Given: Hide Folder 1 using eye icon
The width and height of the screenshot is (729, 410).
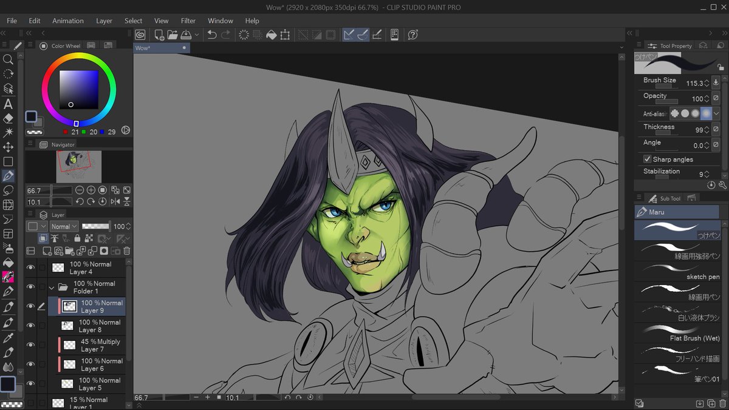Looking at the screenshot, I should click(x=30, y=287).
